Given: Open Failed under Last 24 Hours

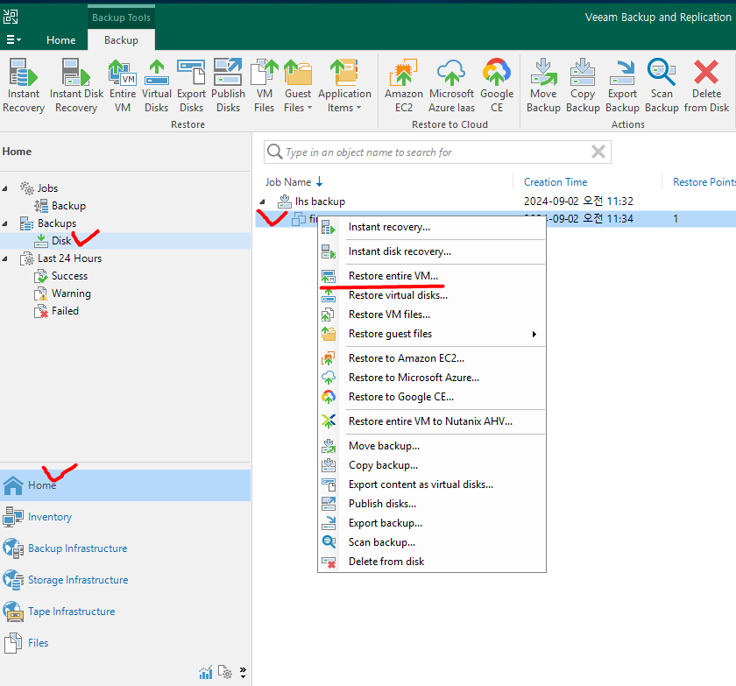Looking at the screenshot, I should pyautogui.click(x=65, y=311).
